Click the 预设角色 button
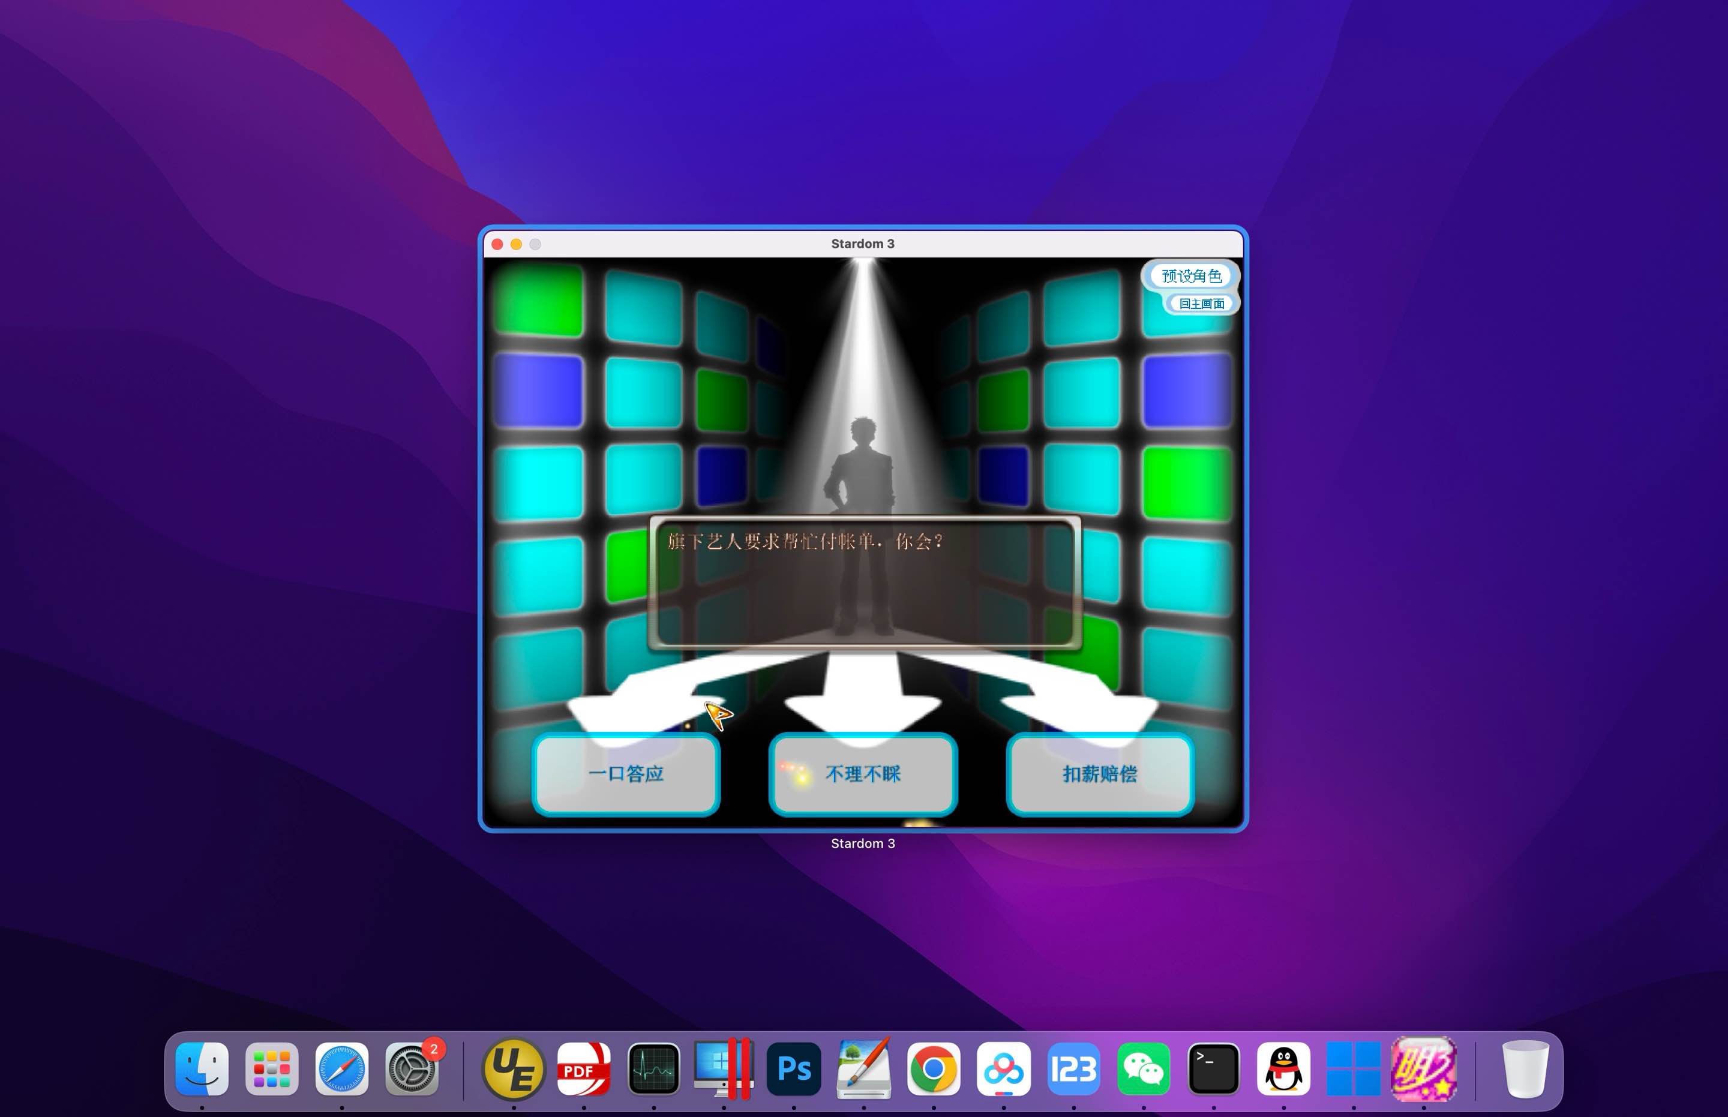Image resolution: width=1728 pixels, height=1117 pixels. click(1191, 275)
